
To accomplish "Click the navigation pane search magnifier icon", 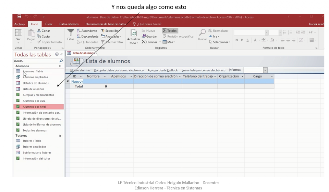I will pyautogui.click(x=61, y=60).
